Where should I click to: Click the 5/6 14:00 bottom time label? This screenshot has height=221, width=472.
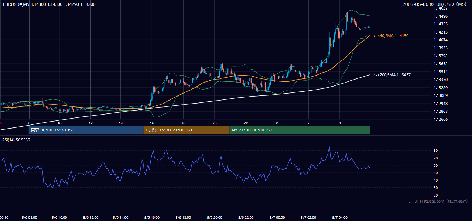(x=121, y=218)
